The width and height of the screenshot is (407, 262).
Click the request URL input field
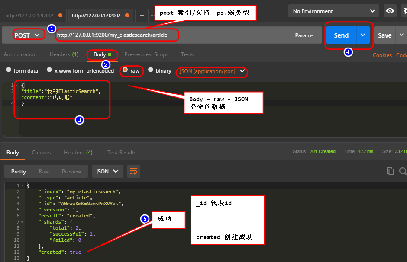[170, 35]
